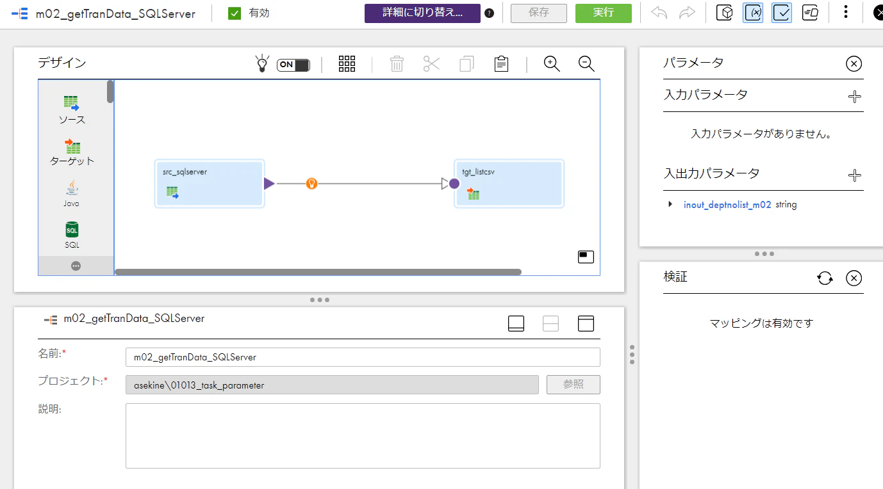Zoom out on the design canvas
The height and width of the screenshot is (489, 883).
pyautogui.click(x=586, y=63)
